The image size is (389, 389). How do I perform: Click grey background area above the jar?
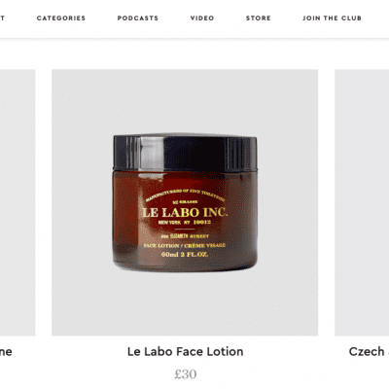point(185,100)
